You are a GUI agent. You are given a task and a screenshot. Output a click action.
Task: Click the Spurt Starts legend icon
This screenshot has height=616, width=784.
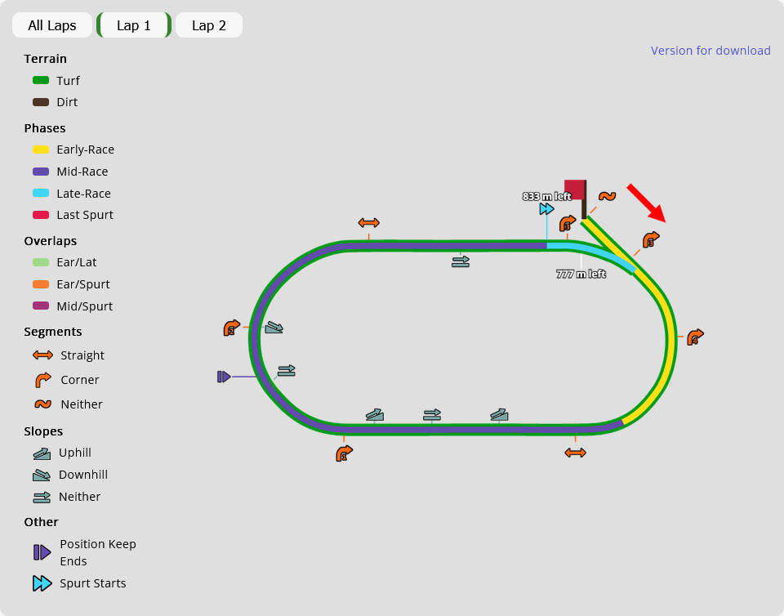pos(42,583)
